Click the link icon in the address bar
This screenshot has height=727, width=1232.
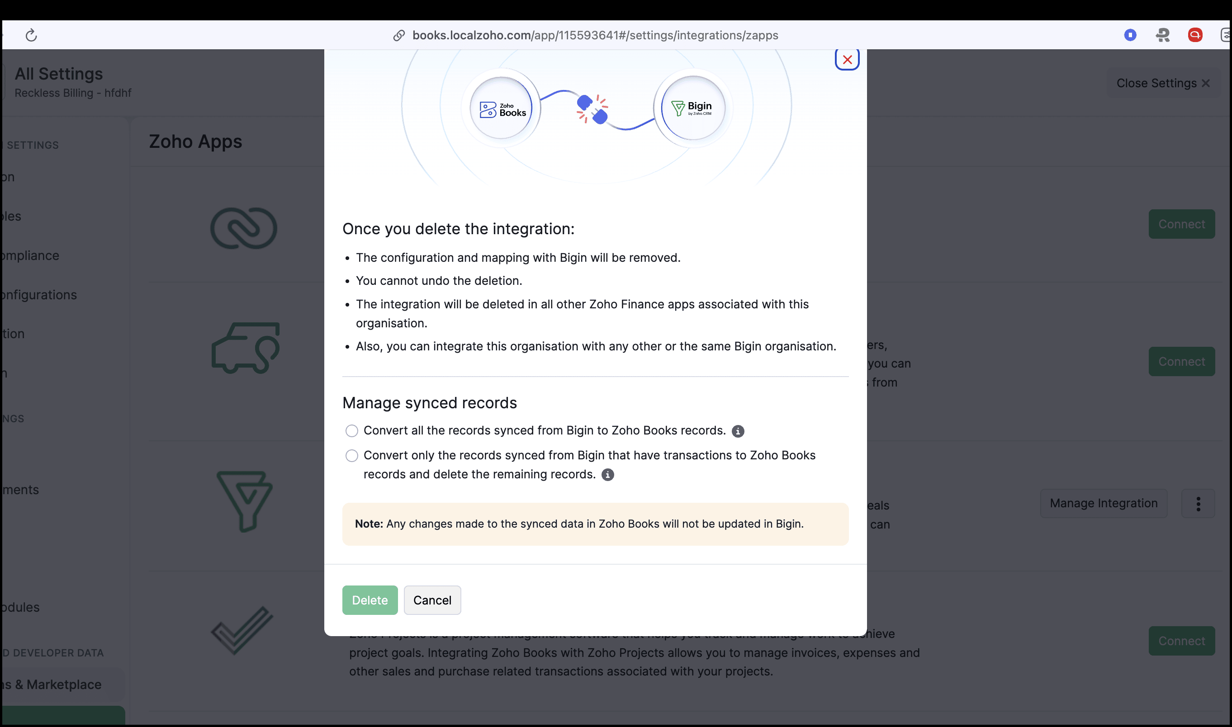[x=399, y=35]
